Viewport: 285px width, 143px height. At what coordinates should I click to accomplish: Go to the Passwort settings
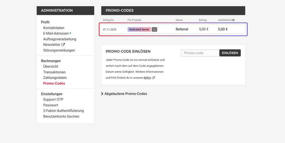click(x=51, y=105)
